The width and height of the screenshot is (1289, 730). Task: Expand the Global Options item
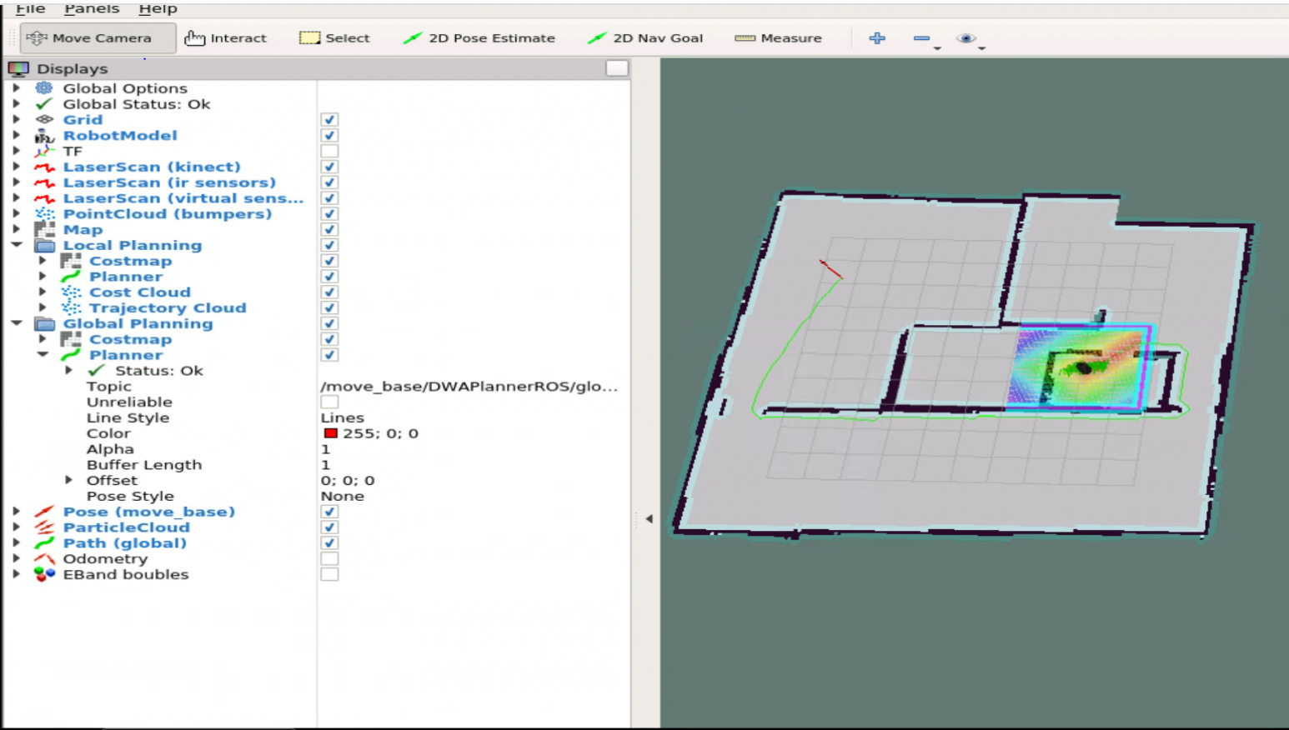point(18,88)
